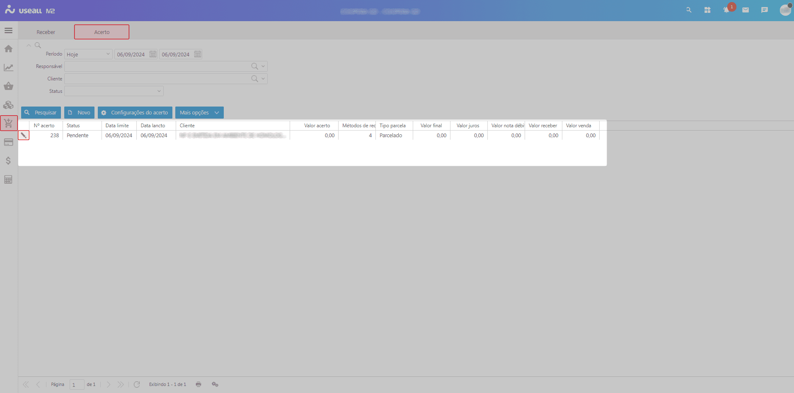This screenshot has width=794, height=393.
Task: Open the mail envelope icon in the header
Action: [x=746, y=10]
